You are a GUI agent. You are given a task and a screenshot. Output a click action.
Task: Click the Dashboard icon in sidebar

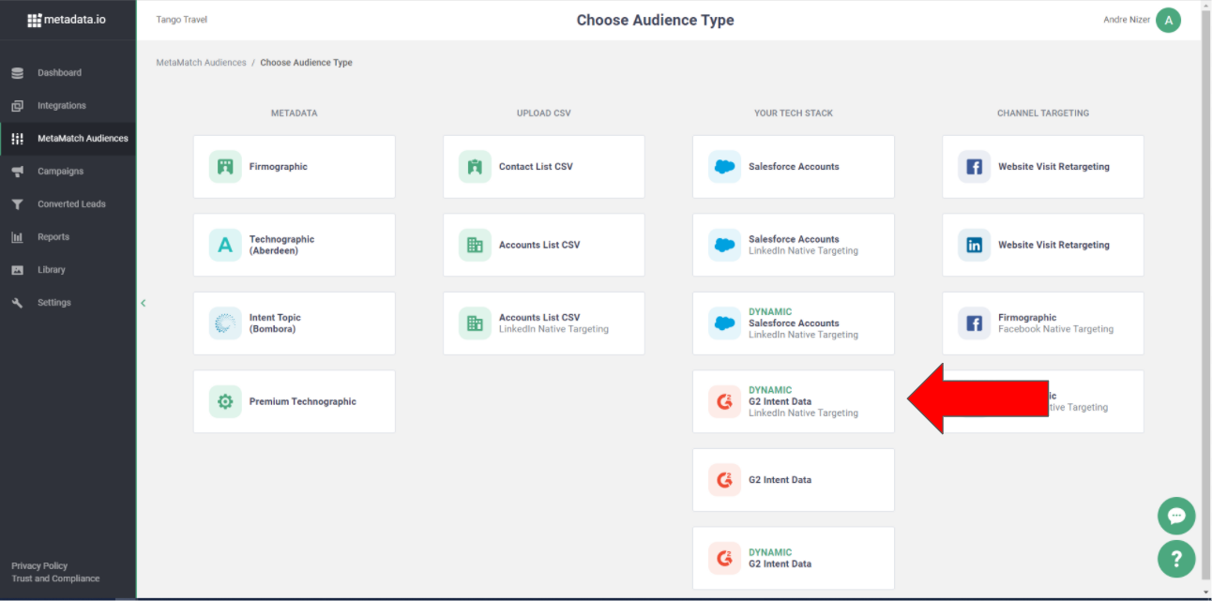[17, 73]
